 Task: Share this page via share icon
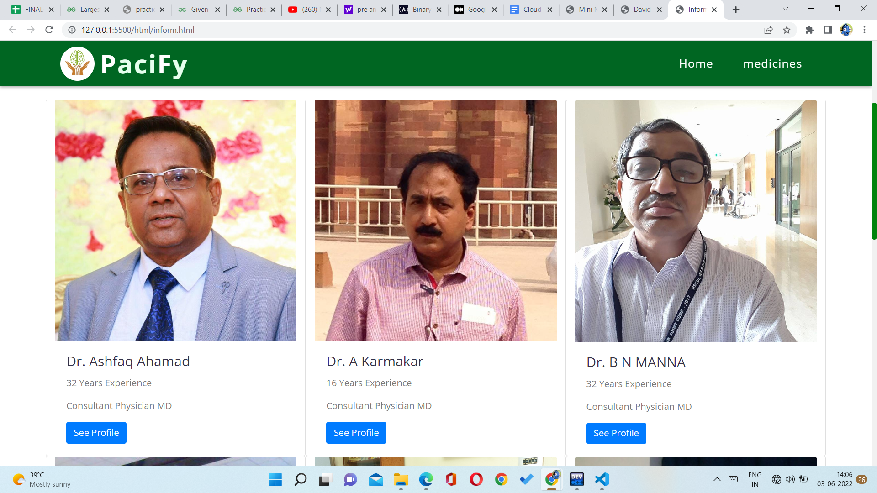point(768,30)
